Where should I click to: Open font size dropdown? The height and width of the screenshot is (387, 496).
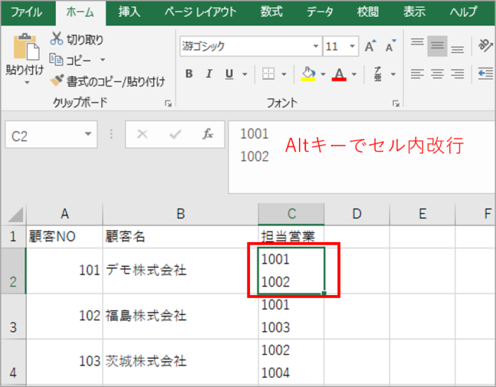352,46
